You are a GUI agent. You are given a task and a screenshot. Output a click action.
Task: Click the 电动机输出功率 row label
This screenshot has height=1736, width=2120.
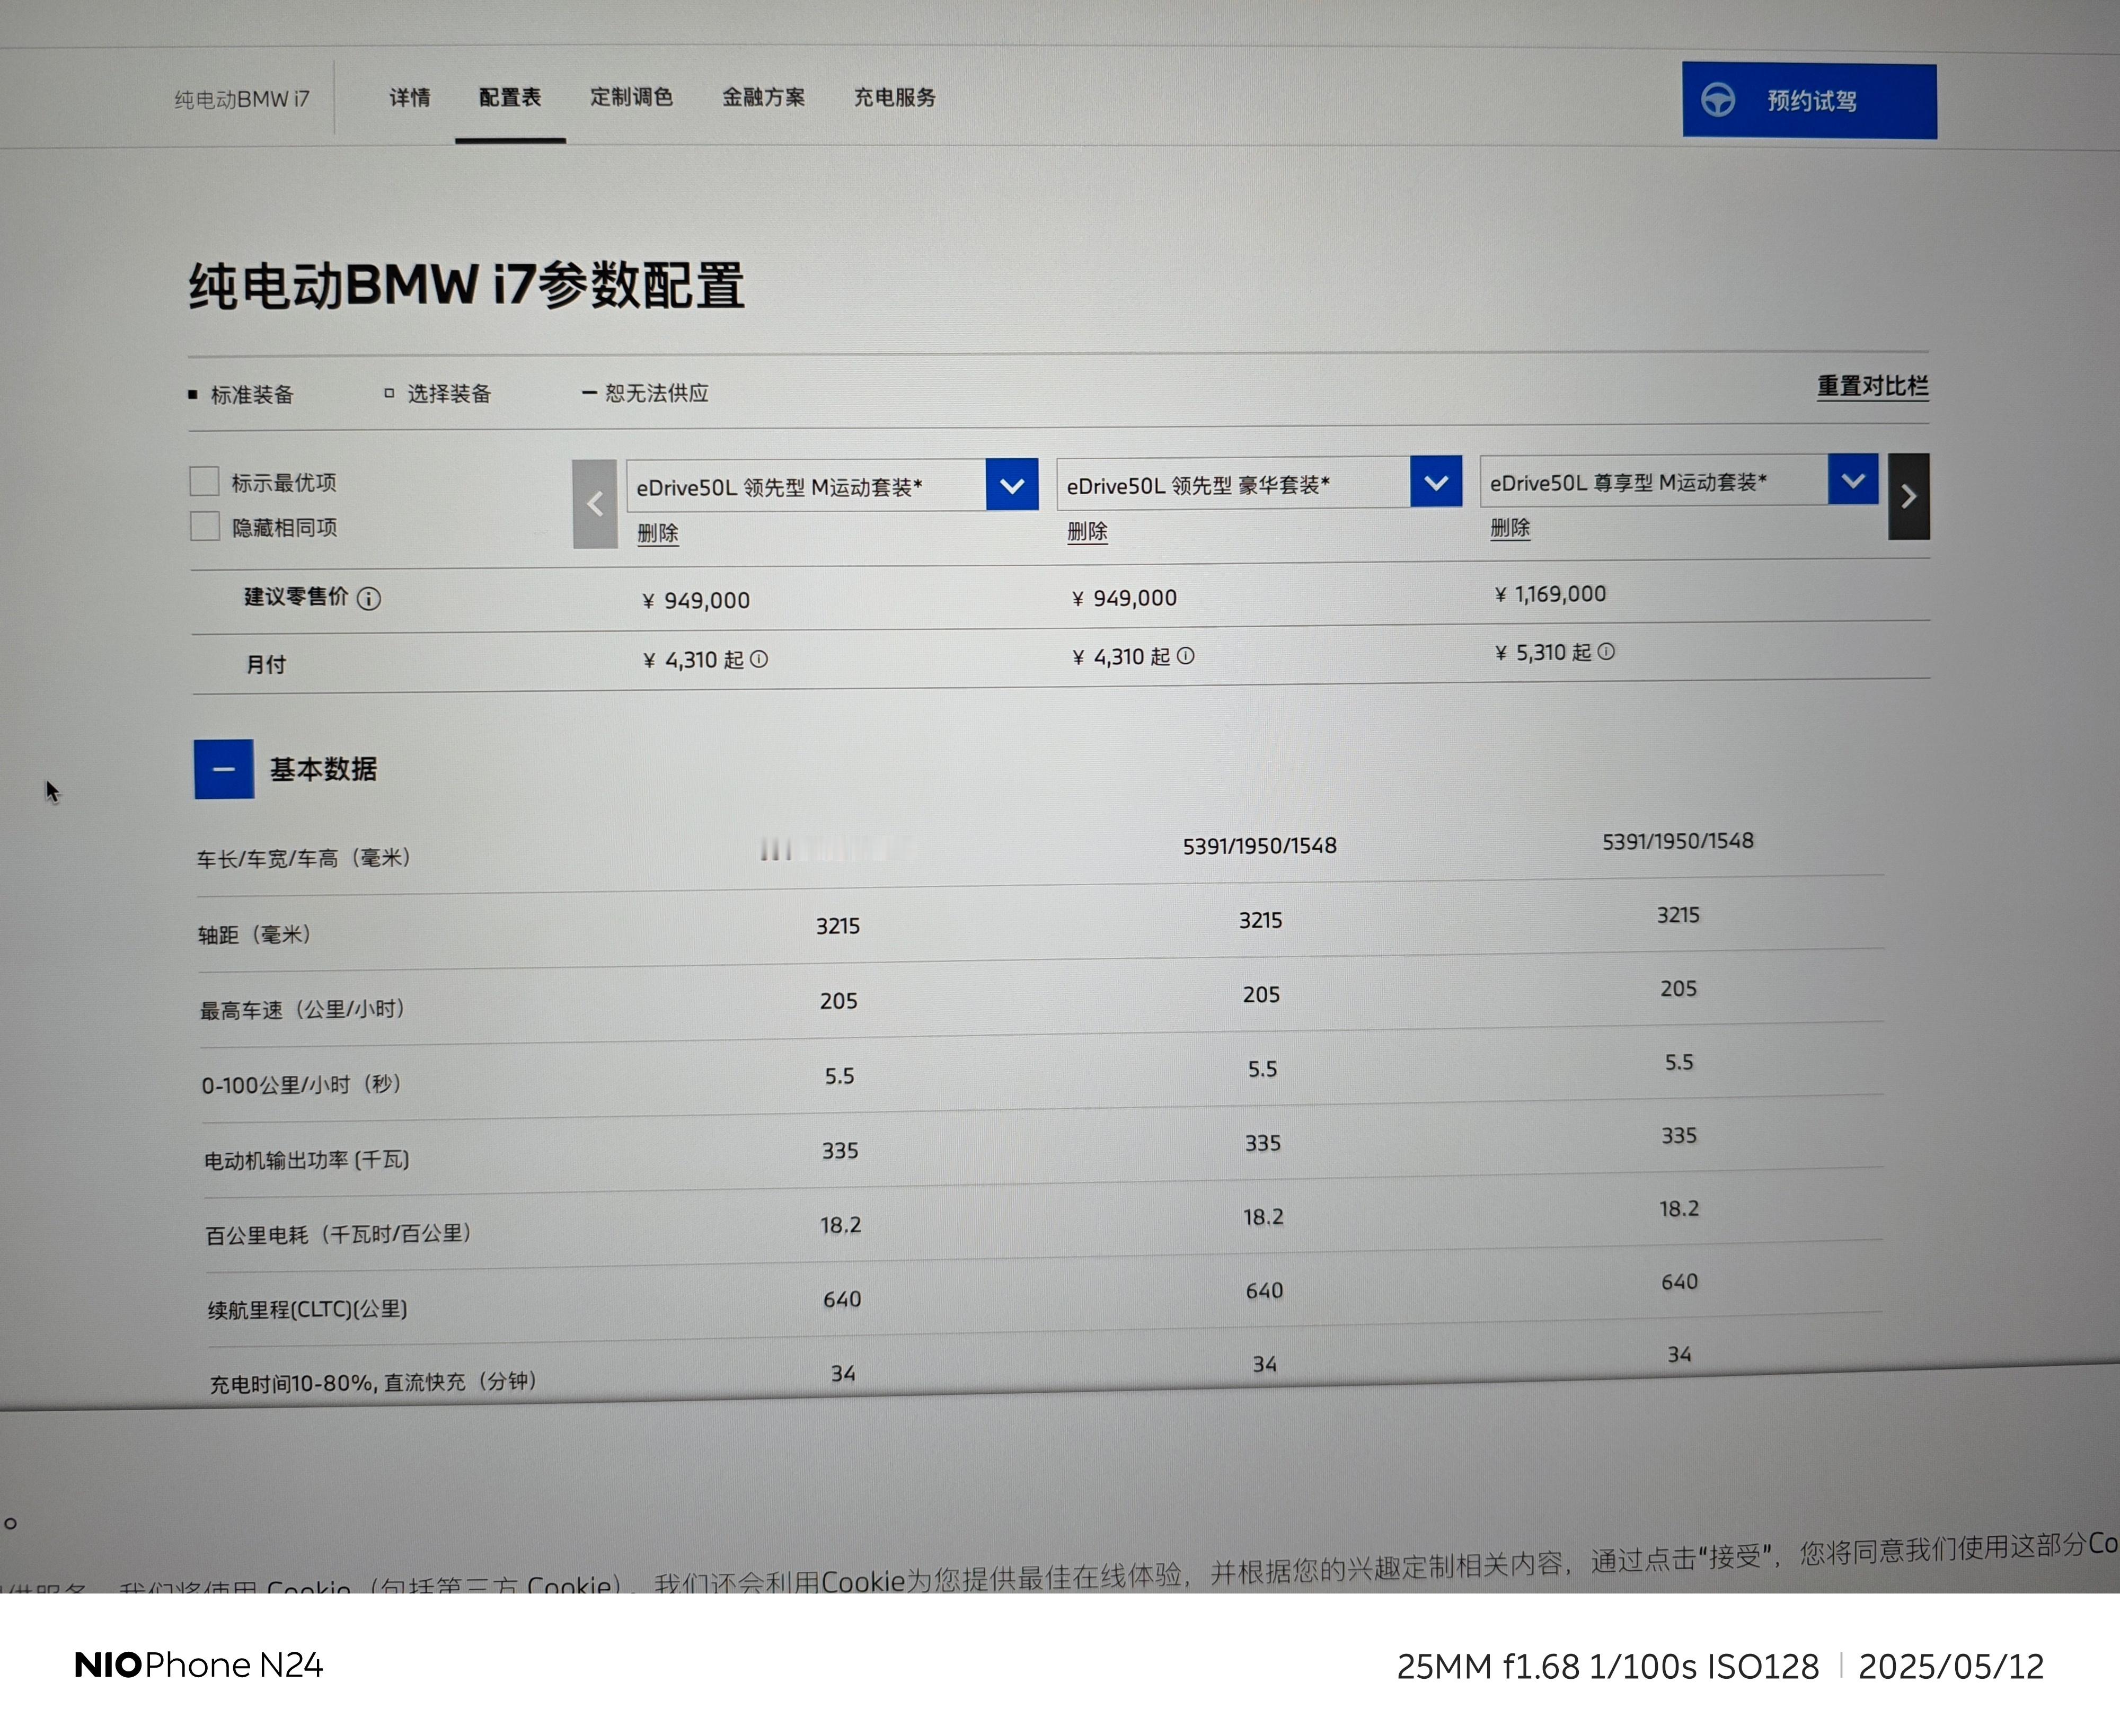point(307,1160)
